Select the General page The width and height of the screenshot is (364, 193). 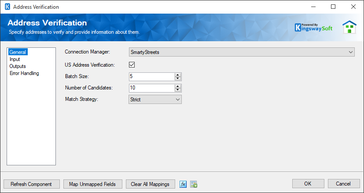coord(18,52)
